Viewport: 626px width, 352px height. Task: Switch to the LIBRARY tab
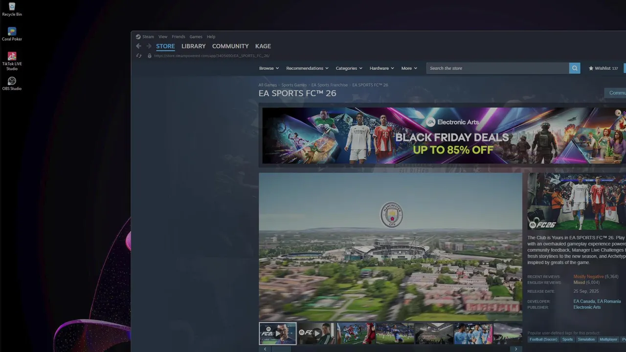(x=194, y=46)
